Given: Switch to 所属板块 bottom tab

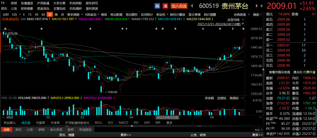Looking at the screenshot, I should click(x=85, y=130).
